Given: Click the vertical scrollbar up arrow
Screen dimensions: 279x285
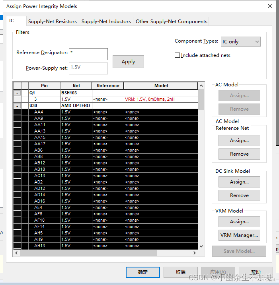Looking at the screenshot, I should pos(201,86).
